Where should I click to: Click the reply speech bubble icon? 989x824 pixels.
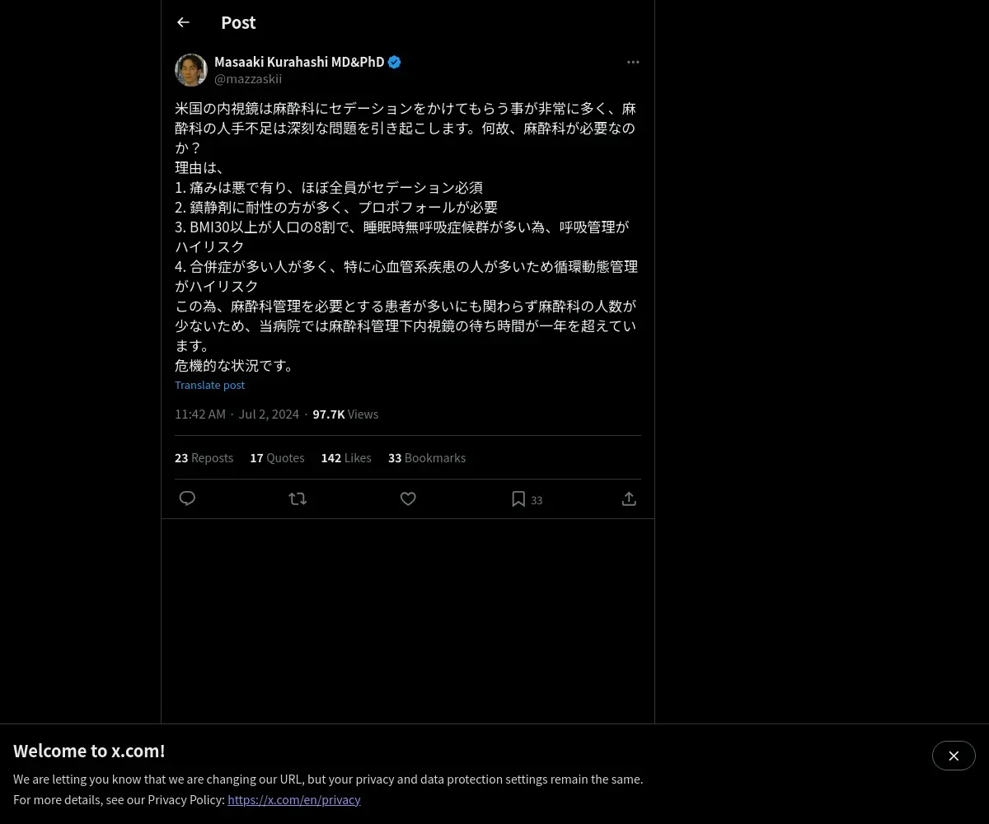coord(187,499)
